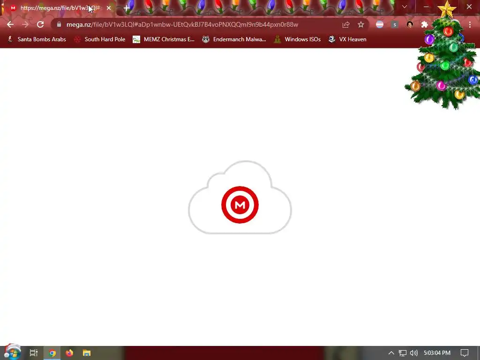Viewport: 480px width, 360px height.
Task: Click the browser forward arrow
Action: coord(25,24)
